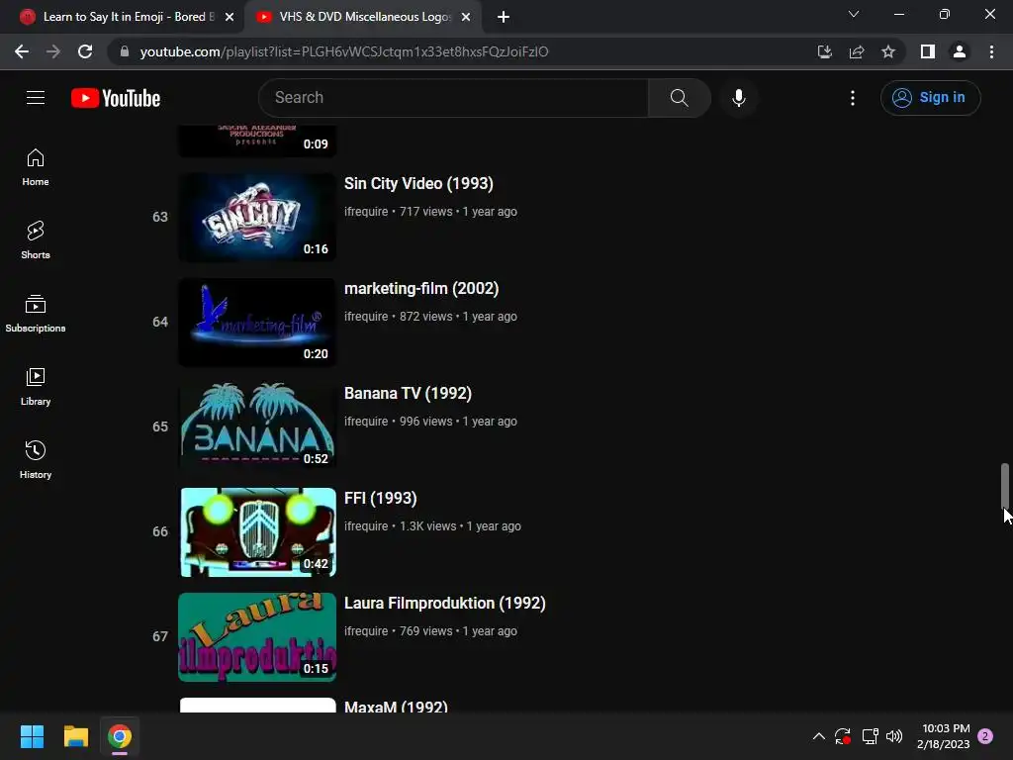The width and height of the screenshot is (1013, 760).
Task: Click the page vertical scrollbar thumb
Action: coord(1005,486)
